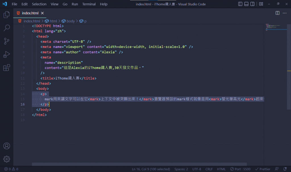291x172 pixels.
Task: Click Port : 5500 Live Server indicator
Action: (x=240, y=169)
